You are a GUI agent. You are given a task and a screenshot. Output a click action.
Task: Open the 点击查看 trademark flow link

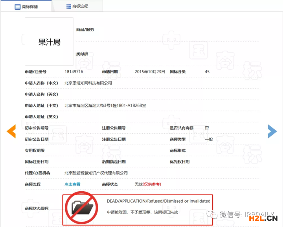[x=72, y=184]
